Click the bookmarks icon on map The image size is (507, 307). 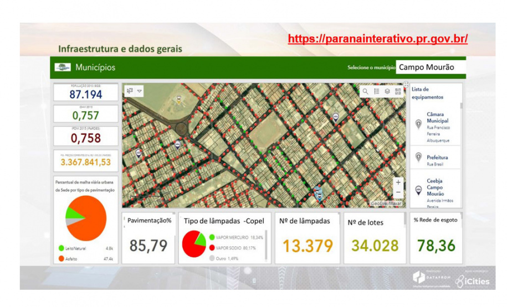[x=130, y=91]
